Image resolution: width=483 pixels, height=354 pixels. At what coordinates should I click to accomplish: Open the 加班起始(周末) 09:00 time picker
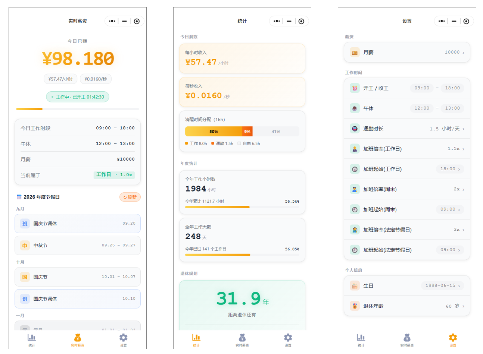(450, 209)
